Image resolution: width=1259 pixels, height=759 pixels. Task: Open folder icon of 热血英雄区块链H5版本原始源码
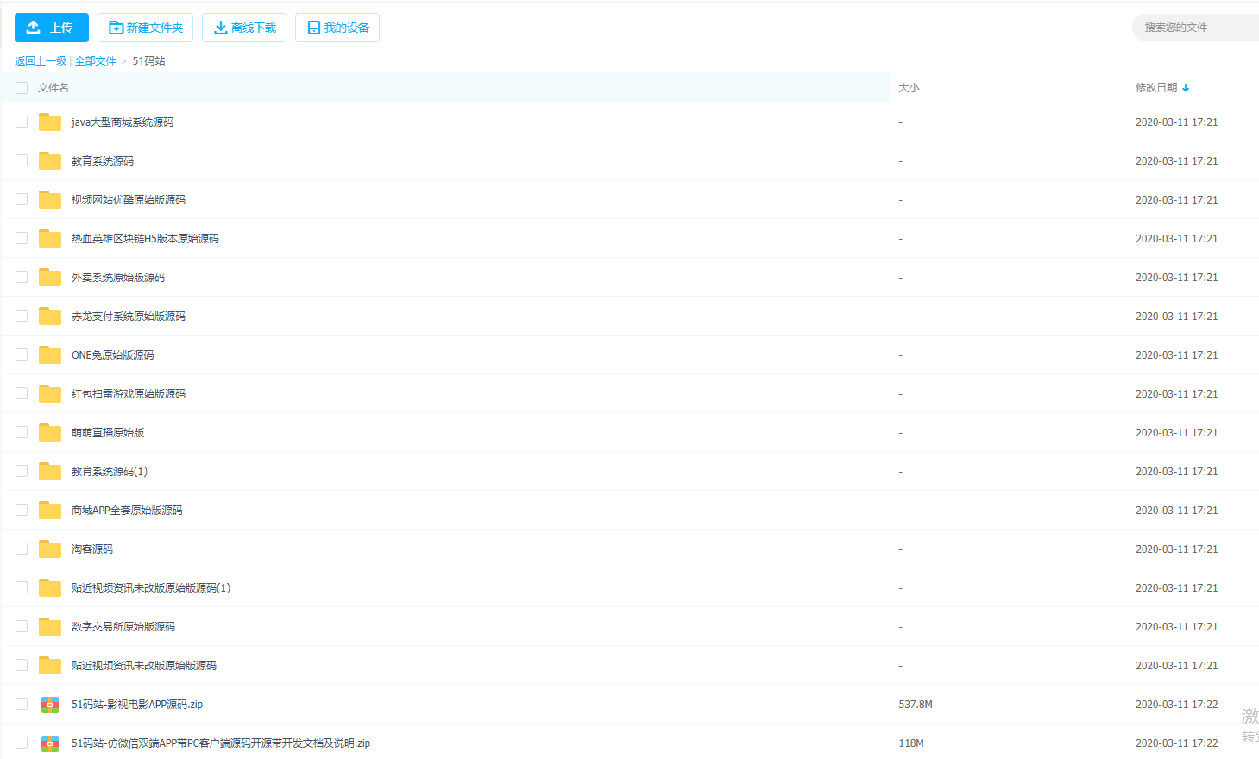[x=50, y=239]
